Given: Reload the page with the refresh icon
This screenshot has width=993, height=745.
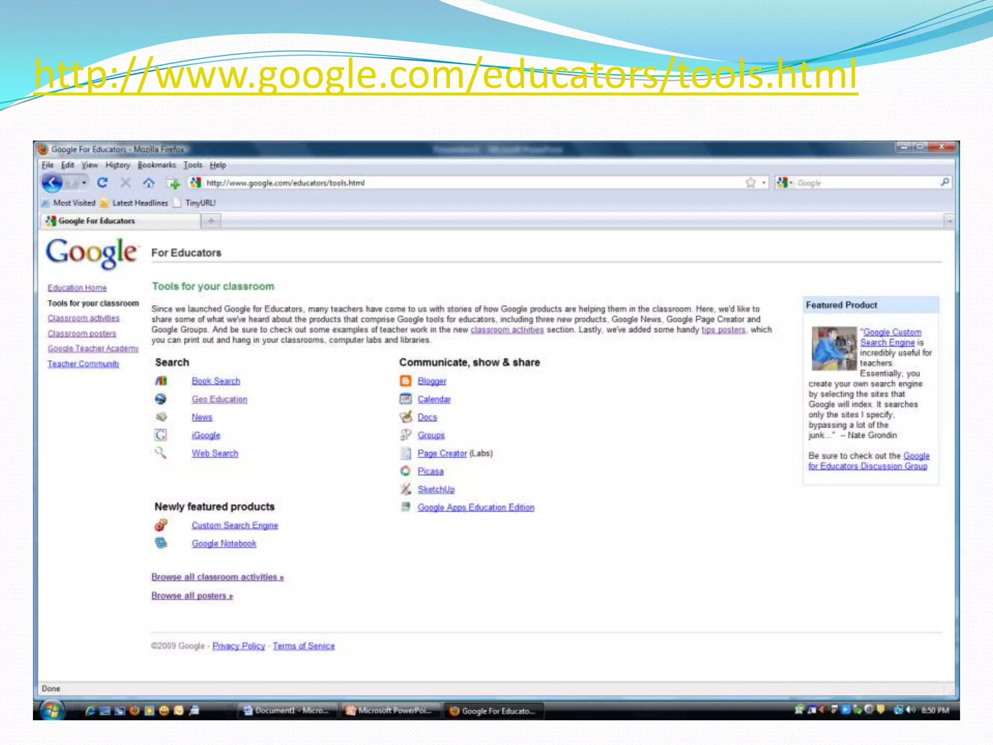Looking at the screenshot, I should point(102,183).
